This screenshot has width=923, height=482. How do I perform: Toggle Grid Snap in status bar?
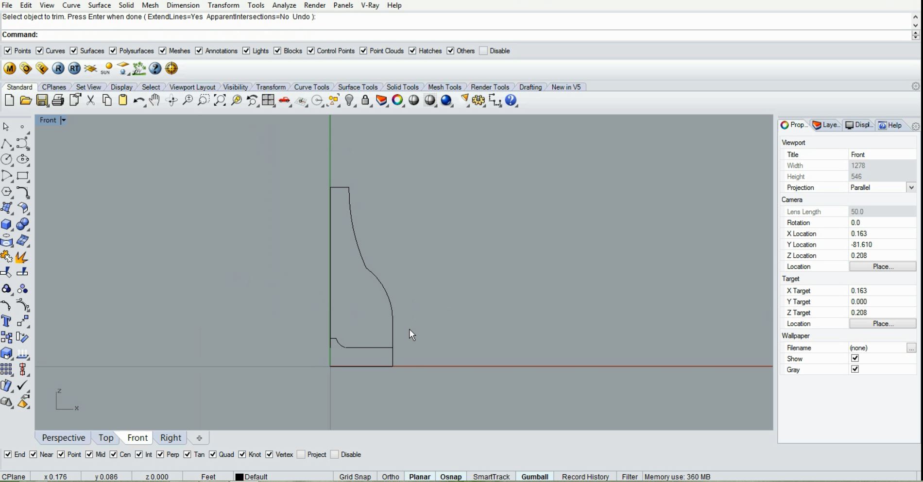355,477
